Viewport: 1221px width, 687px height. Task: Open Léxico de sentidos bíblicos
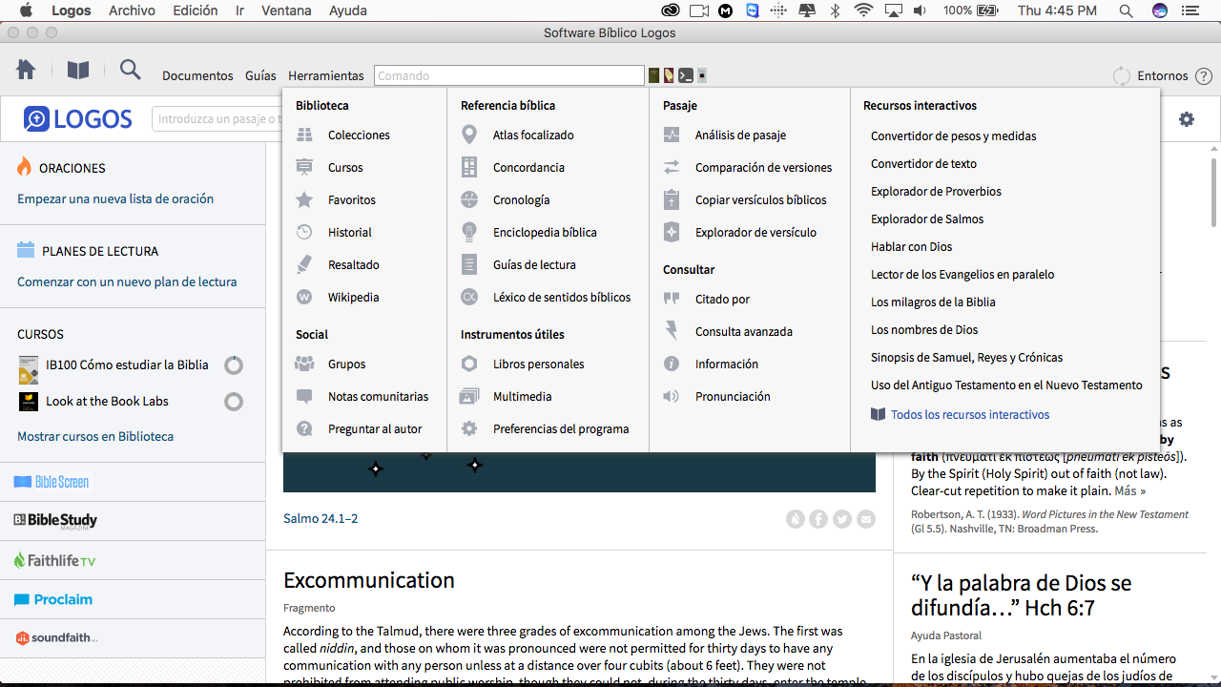tap(562, 298)
